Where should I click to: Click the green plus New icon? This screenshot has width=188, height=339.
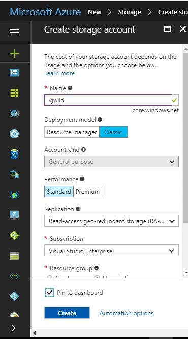(x=14, y=53)
